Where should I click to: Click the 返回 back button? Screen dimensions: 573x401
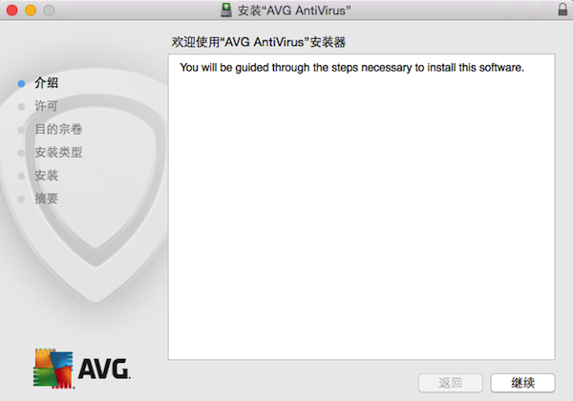click(x=450, y=383)
